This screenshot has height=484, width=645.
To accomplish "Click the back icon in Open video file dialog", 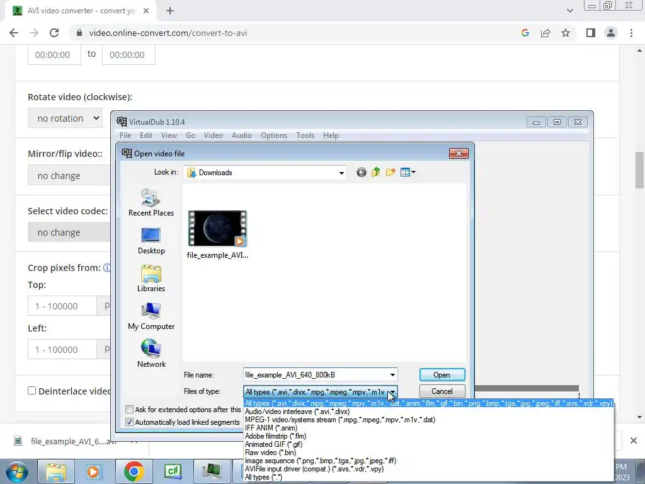I will [361, 173].
